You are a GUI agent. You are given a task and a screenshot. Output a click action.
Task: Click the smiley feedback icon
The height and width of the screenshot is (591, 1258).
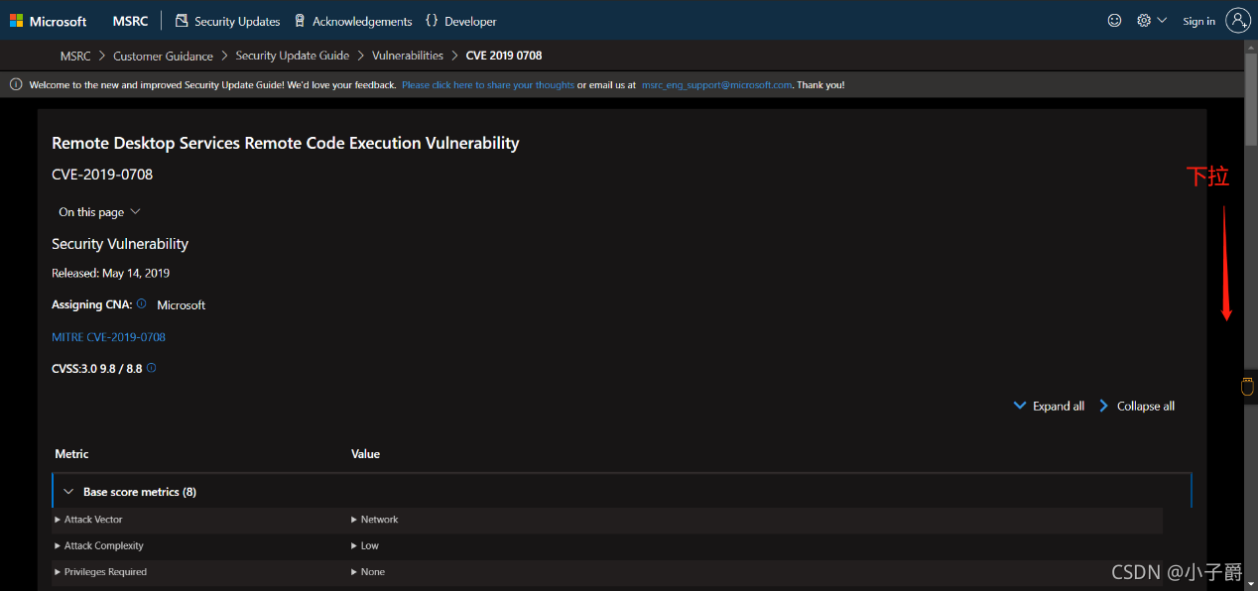coord(1114,21)
